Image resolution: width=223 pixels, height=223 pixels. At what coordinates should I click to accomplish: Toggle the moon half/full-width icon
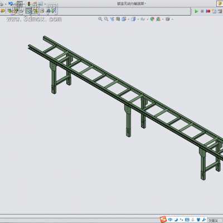point(176,220)
